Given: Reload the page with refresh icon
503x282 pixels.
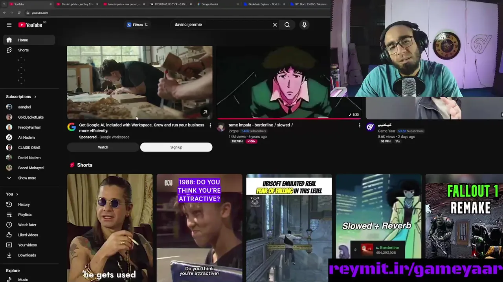Looking at the screenshot, I should (19, 13).
